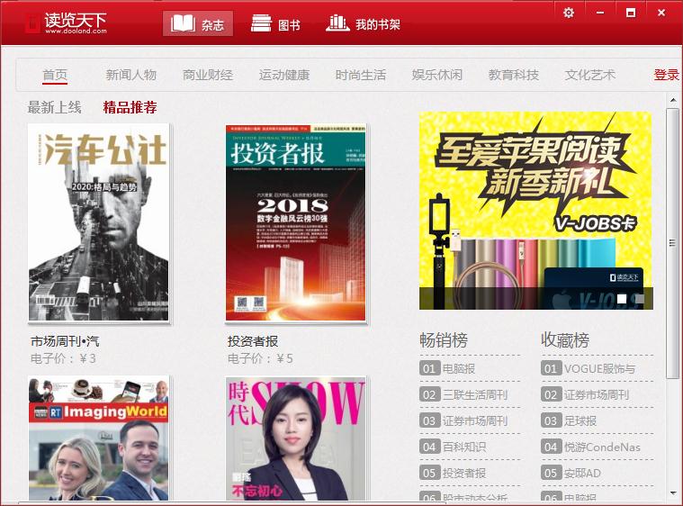Image resolution: width=683 pixels, height=506 pixels.
Task: Select the first banner slide indicator
Action: [x=622, y=299]
